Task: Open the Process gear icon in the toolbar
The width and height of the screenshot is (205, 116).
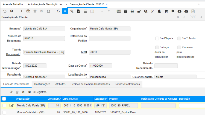Action: pos(173,11)
